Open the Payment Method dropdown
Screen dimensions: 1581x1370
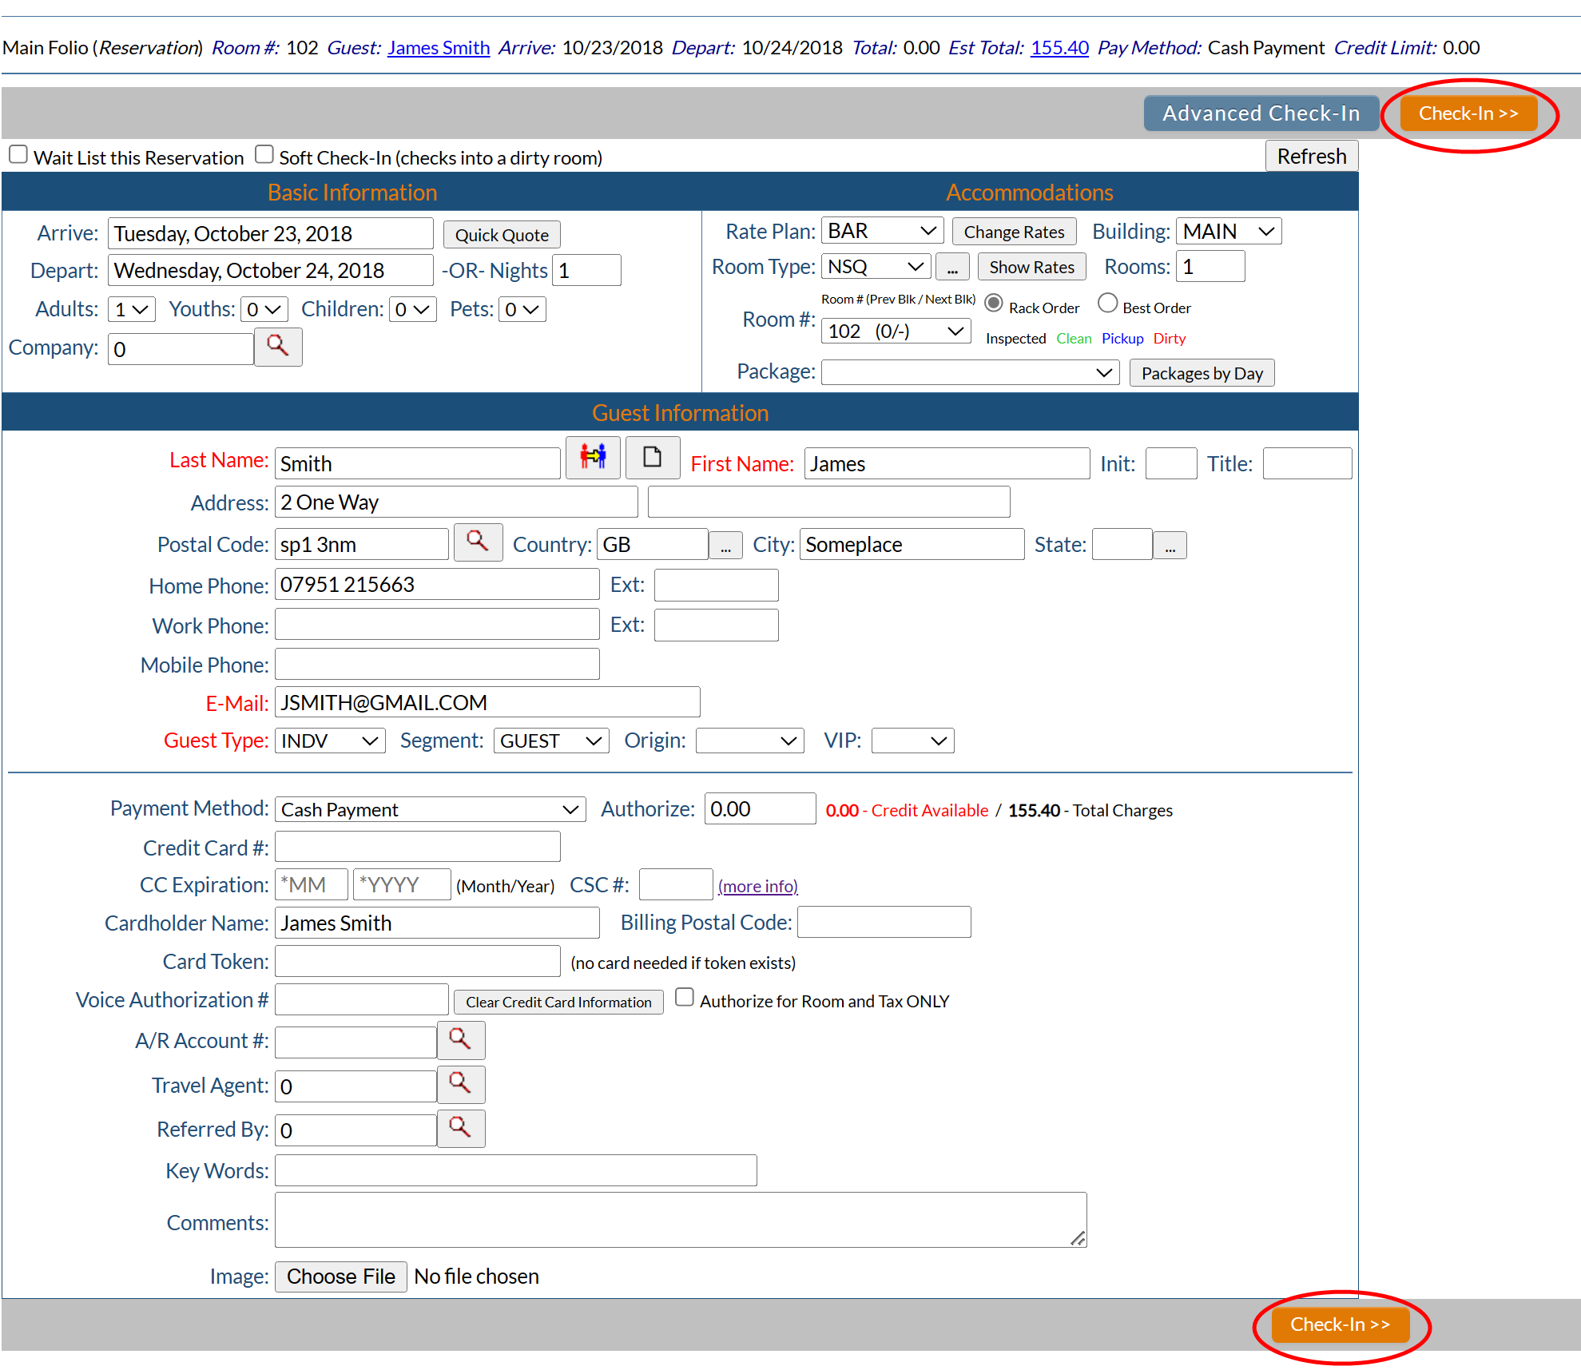coord(430,809)
